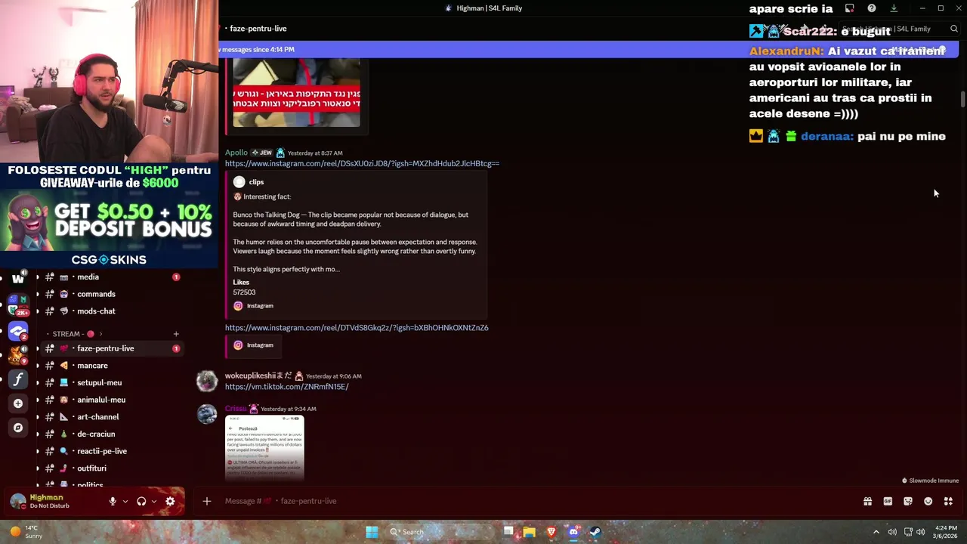Open the GIF picker icon

pyautogui.click(x=888, y=501)
